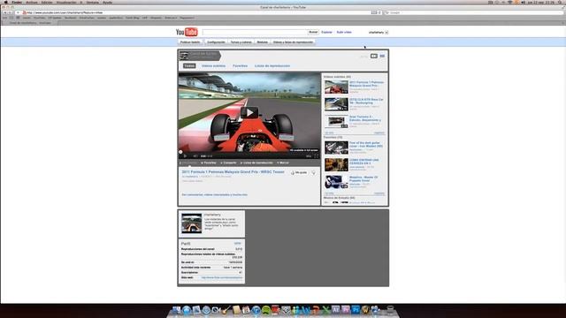Click the large play button on the video
The width and height of the screenshot is (566, 318).
click(x=249, y=113)
